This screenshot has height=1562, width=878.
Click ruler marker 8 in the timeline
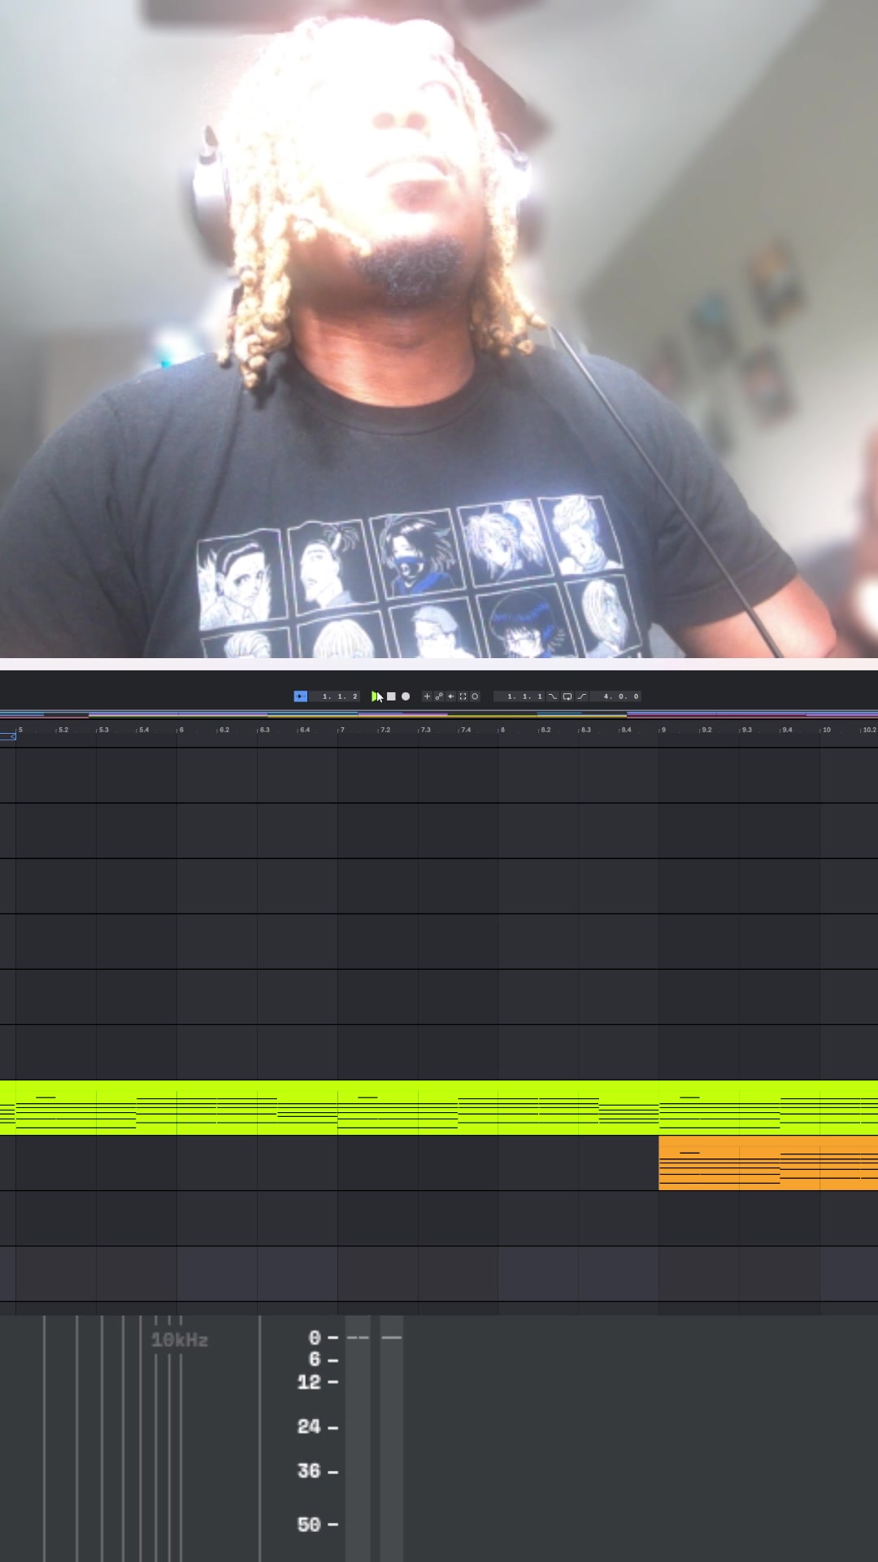pos(502,730)
